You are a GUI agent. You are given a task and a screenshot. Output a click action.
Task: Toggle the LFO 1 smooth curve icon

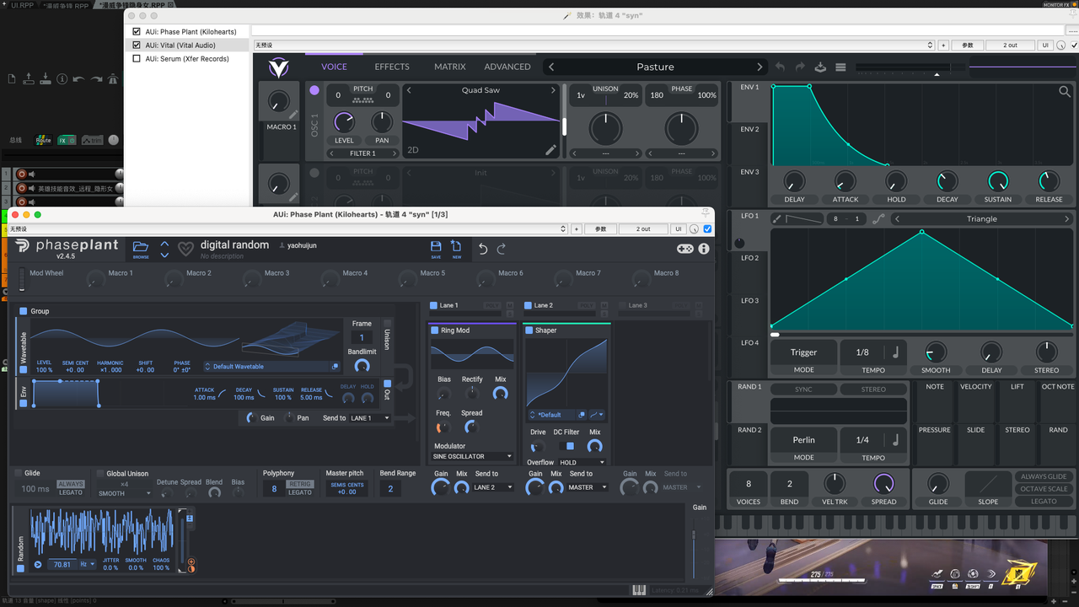879,219
